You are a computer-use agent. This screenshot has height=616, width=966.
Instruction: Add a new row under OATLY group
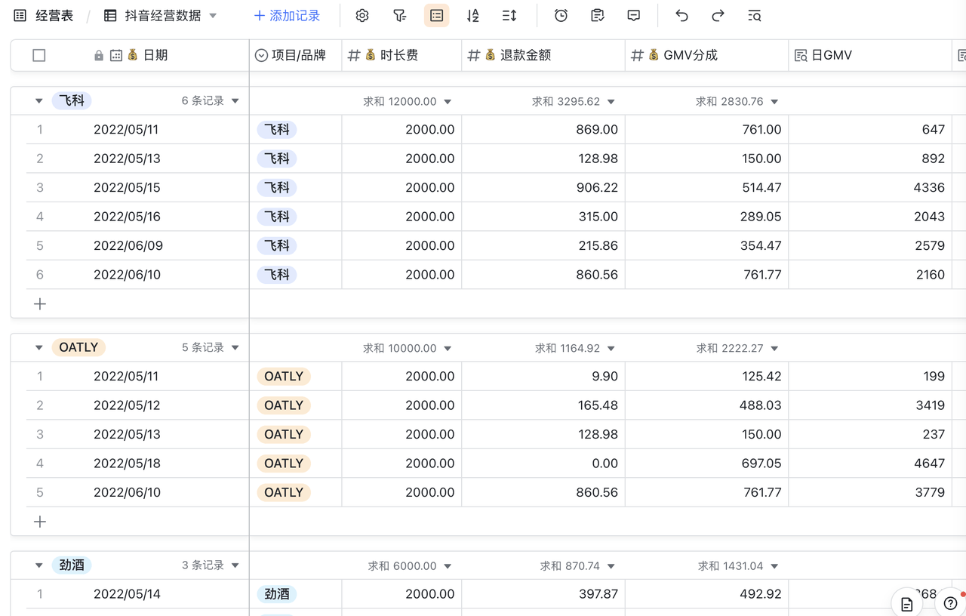[40, 522]
